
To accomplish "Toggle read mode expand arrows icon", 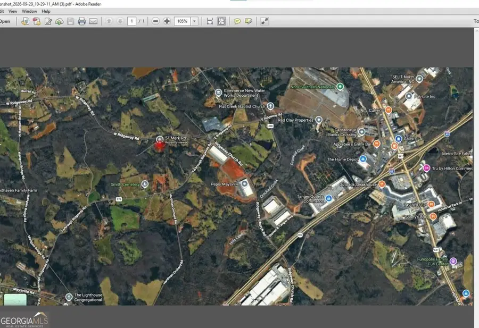I will click(x=265, y=21).
